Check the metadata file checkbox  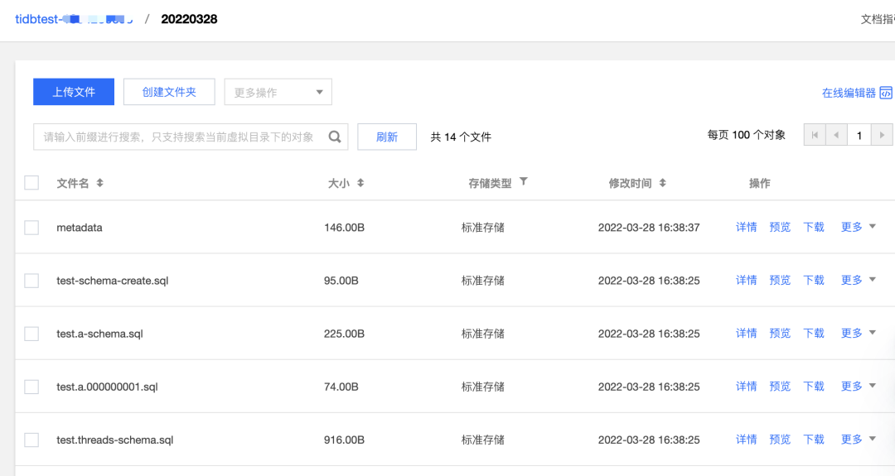(x=31, y=228)
